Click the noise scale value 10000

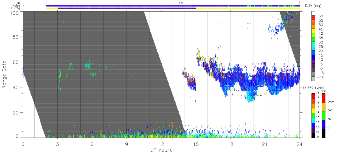point(330,102)
